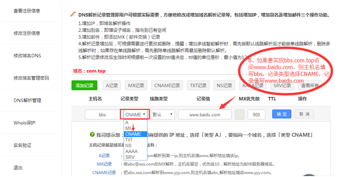Click the pencil icon beside DNS heading

pyautogui.click(x=73, y=14)
